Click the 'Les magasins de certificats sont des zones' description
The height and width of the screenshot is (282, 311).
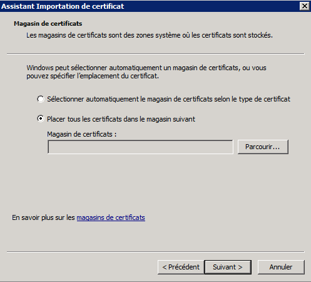coord(150,35)
